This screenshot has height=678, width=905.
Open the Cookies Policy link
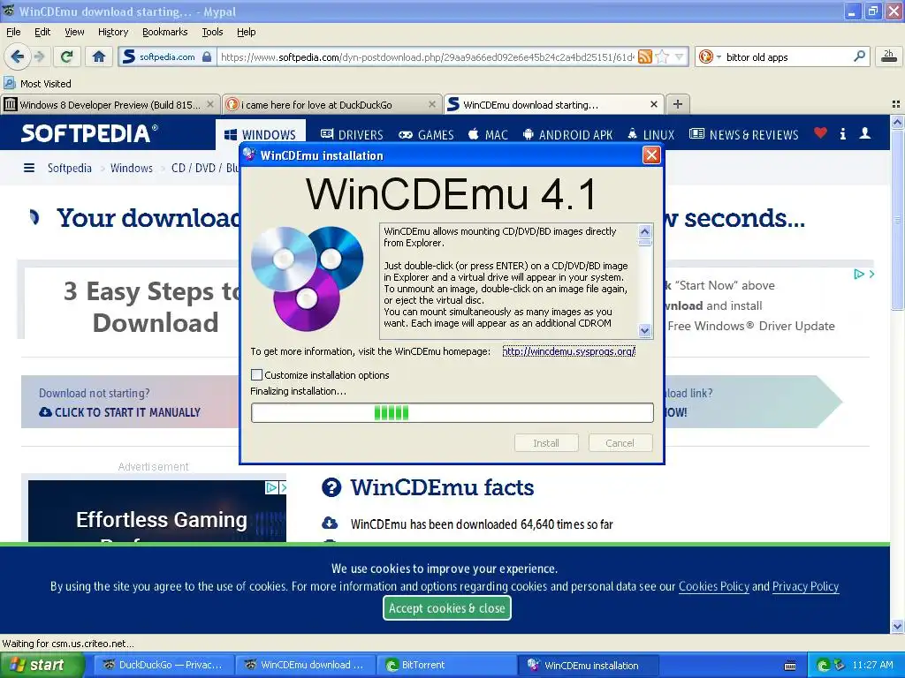[713, 586]
